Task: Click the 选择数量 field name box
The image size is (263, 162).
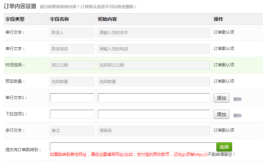Action: (x=72, y=81)
